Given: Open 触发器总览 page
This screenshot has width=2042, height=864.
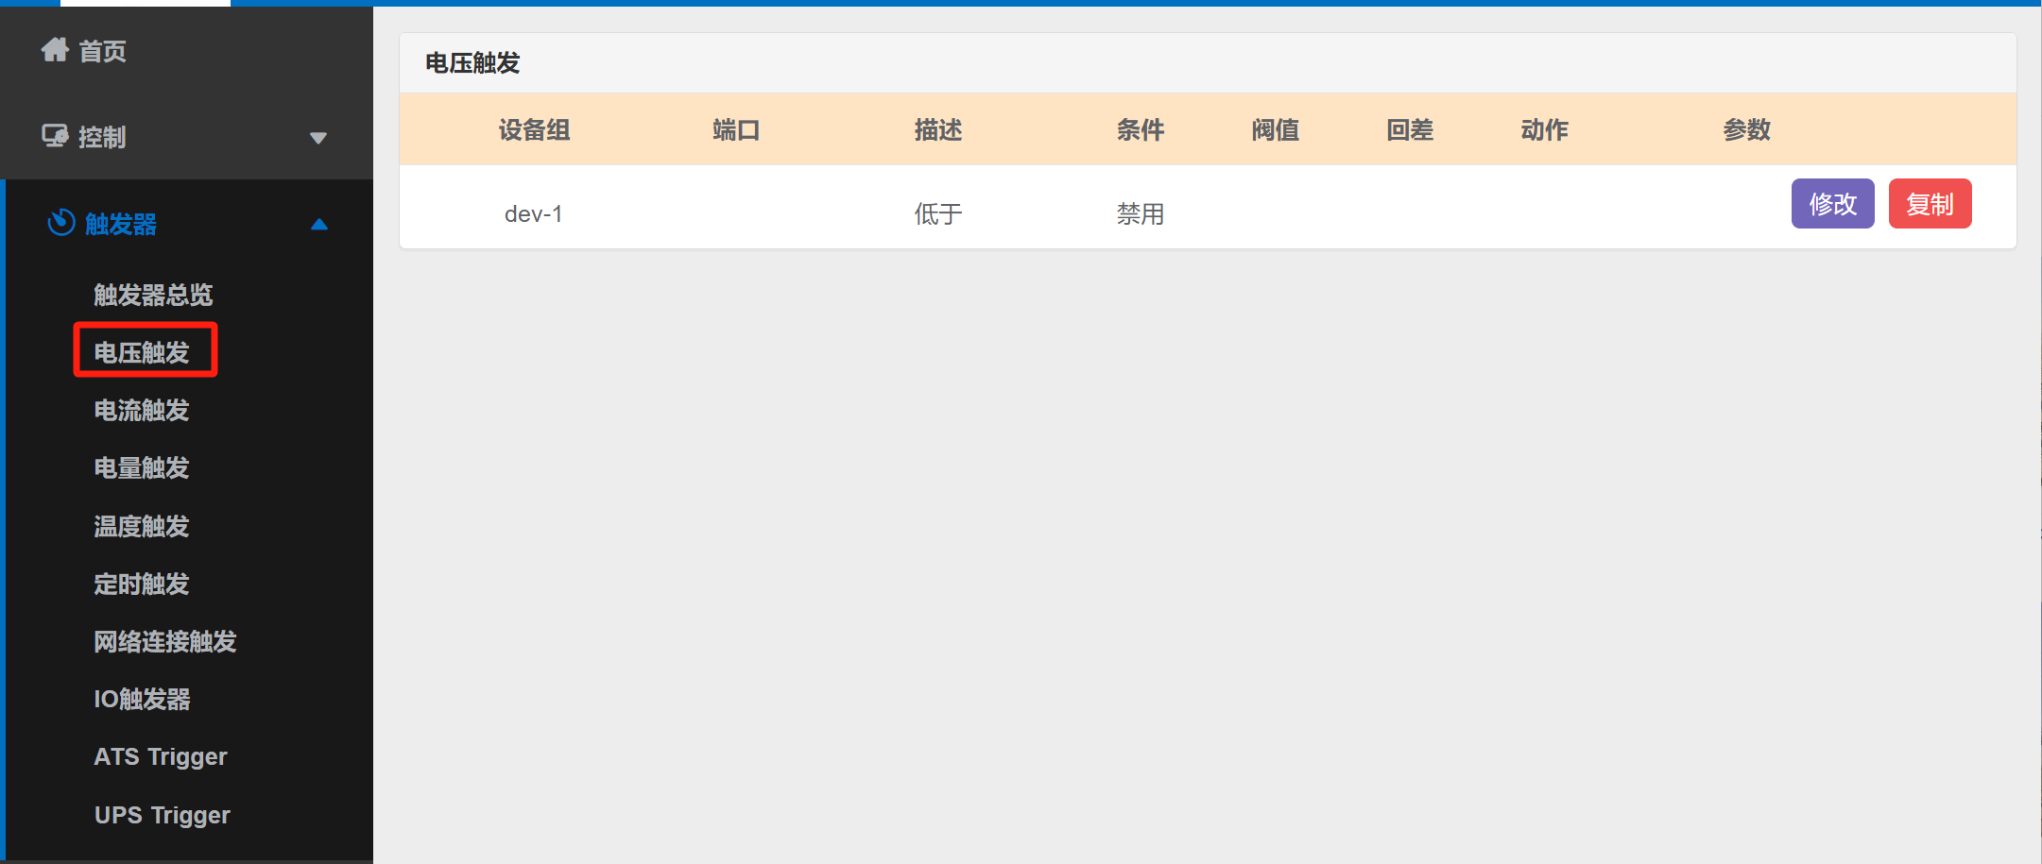Looking at the screenshot, I should coord(153,295).
